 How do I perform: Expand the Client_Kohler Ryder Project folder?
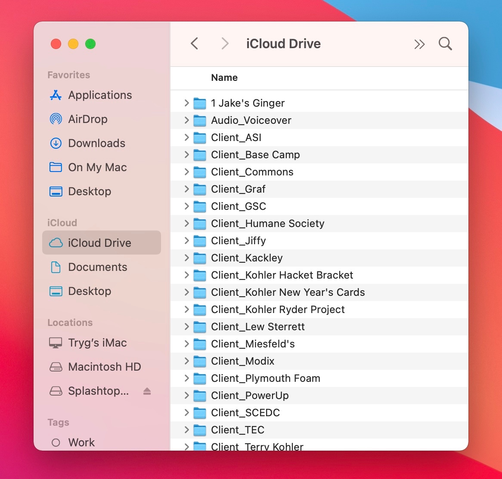click(187, 309)
